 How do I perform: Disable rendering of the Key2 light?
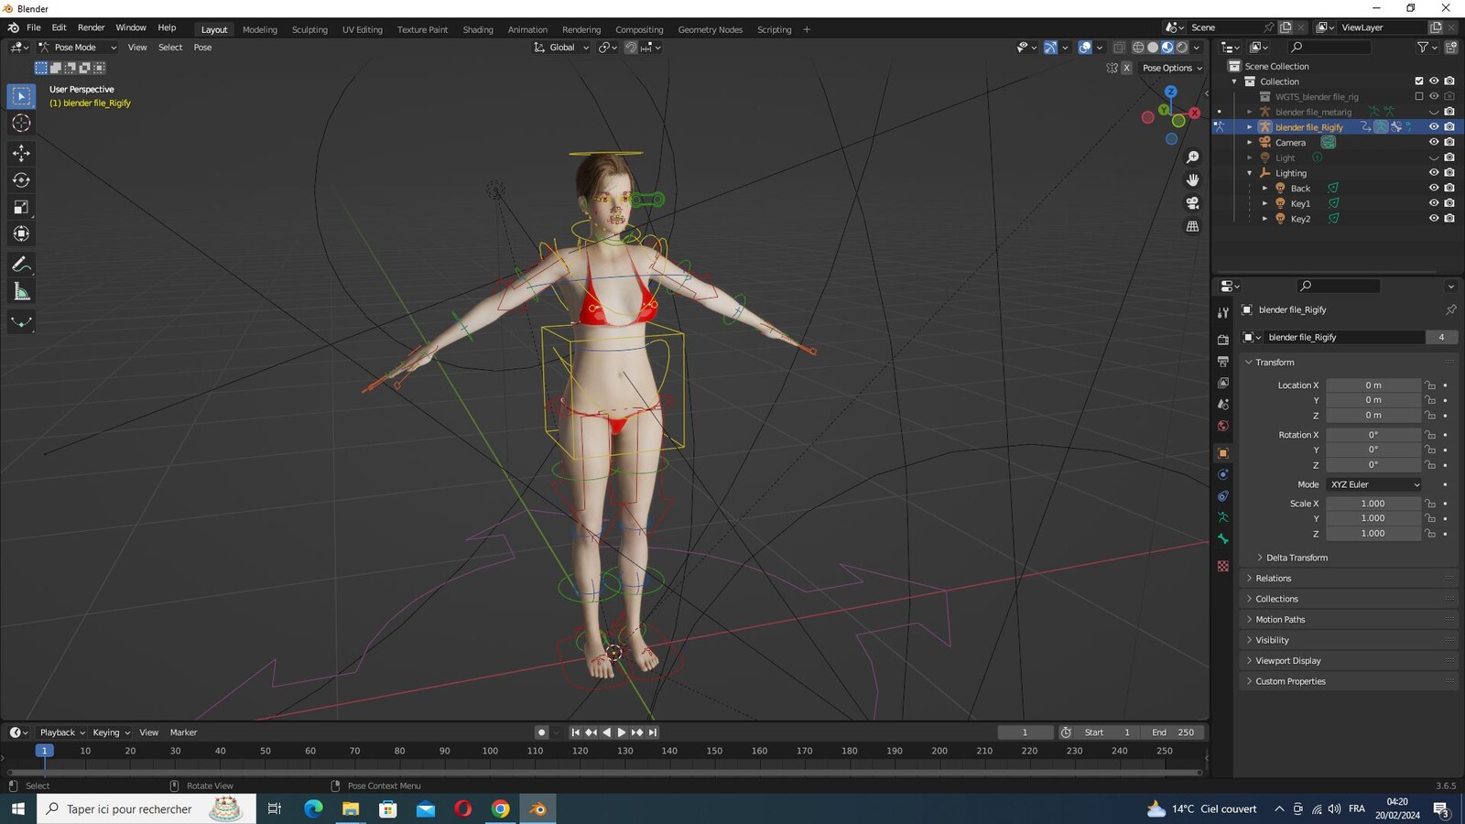click(1449, 218)
